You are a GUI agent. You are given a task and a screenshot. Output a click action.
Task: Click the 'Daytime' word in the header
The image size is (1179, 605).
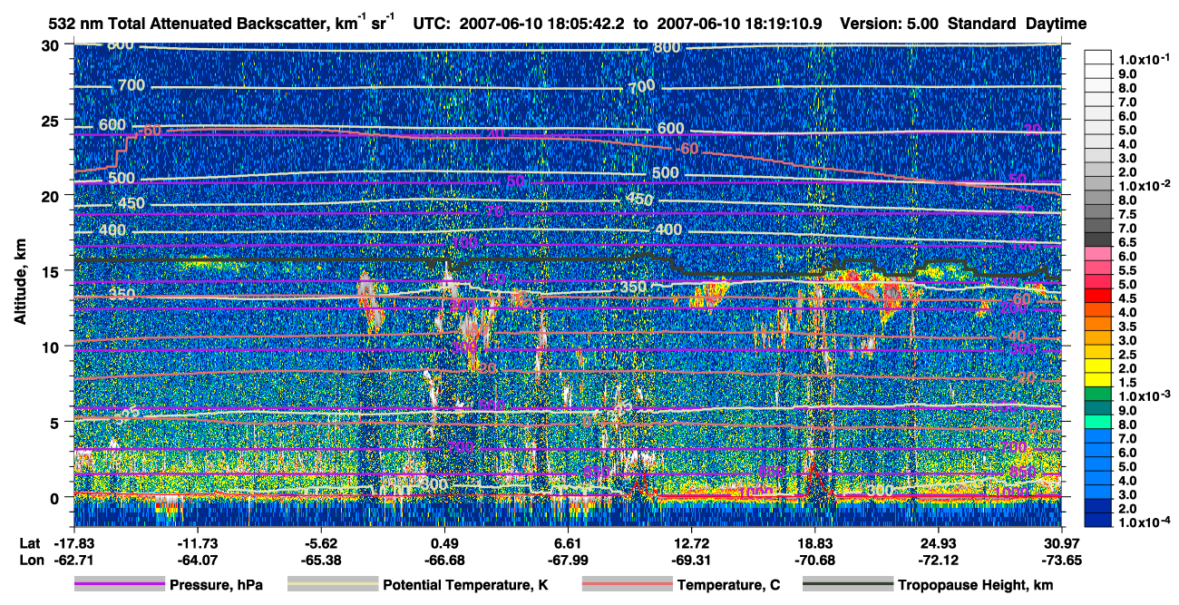1056,24
